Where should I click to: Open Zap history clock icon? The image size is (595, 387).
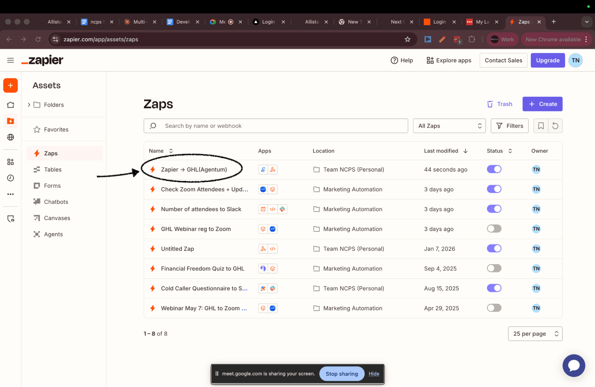(11, 178)
